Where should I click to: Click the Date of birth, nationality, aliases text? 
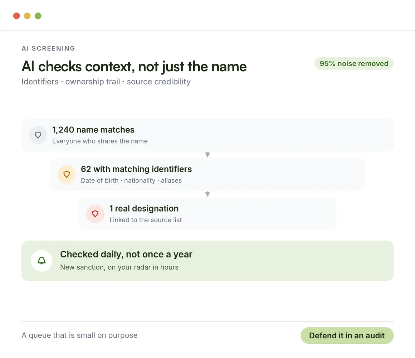pos(131,180)
